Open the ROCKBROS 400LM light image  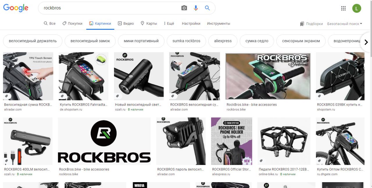pos(28,141)
